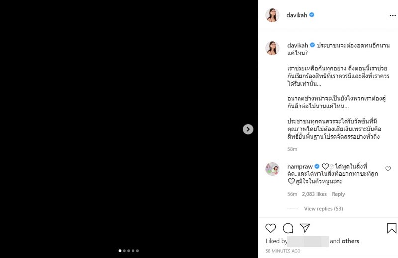This screenshot has height=258, width=398.
Task: Share post via paper plane icon
Action: pyautogui.click(x=305, y=228)
